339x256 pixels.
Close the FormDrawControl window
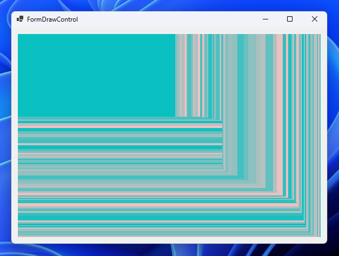click(315, 19)
